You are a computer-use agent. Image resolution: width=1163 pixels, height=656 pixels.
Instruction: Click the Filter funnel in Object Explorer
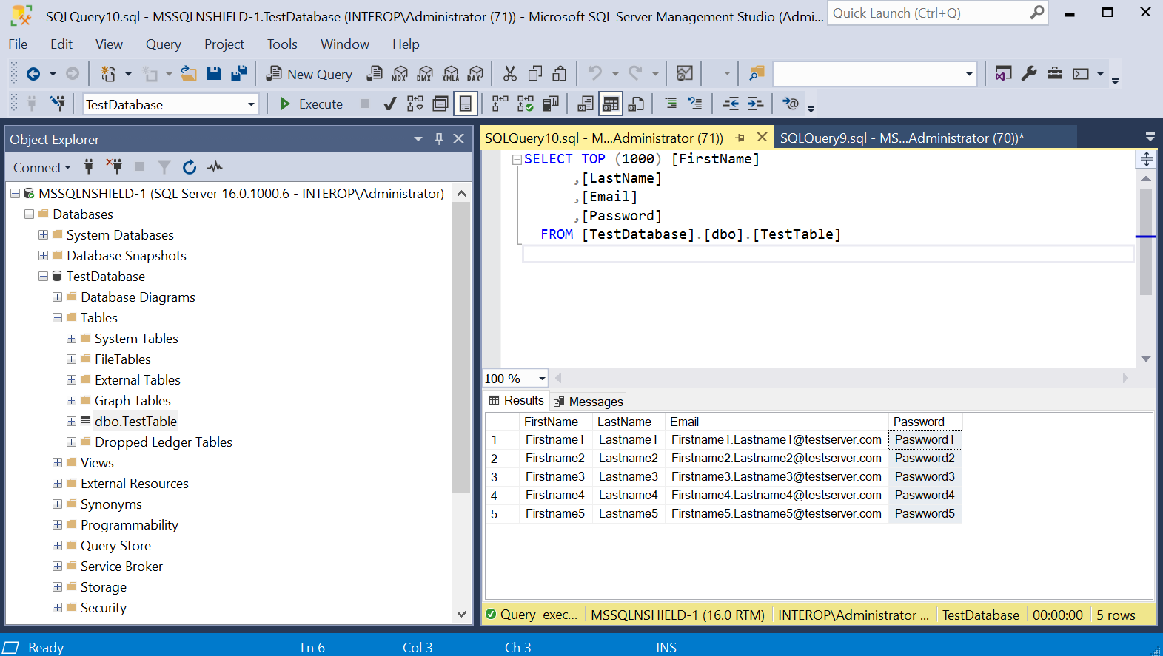[x=164, y=167]
